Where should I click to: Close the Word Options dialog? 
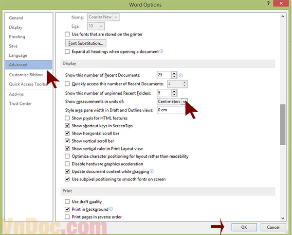[284, 4]
